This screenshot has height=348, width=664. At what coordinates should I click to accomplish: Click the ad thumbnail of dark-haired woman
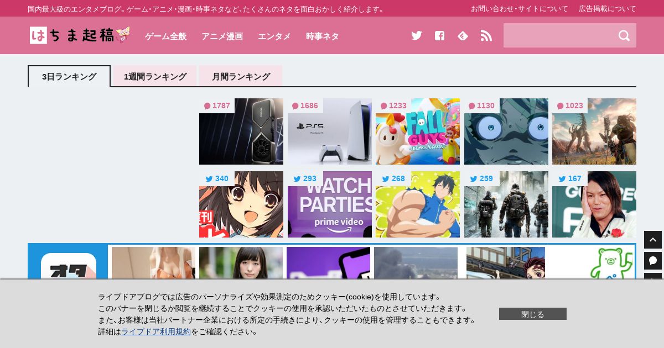click(x=241, y=263)
